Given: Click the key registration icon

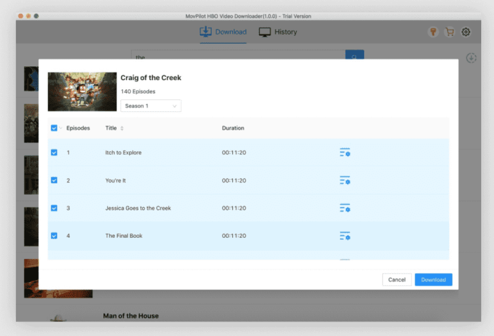Looking at the screenshot, I should point(433,32).
